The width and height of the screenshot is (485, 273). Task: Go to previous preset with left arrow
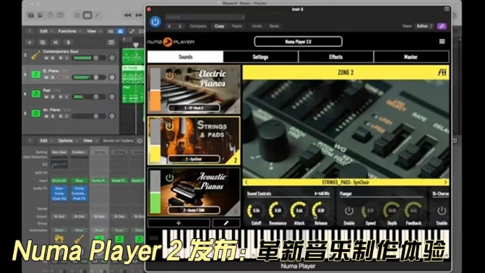[170, 26]
